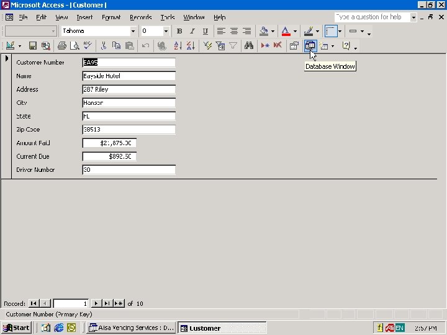Click the New Record icon

[265, 45]
